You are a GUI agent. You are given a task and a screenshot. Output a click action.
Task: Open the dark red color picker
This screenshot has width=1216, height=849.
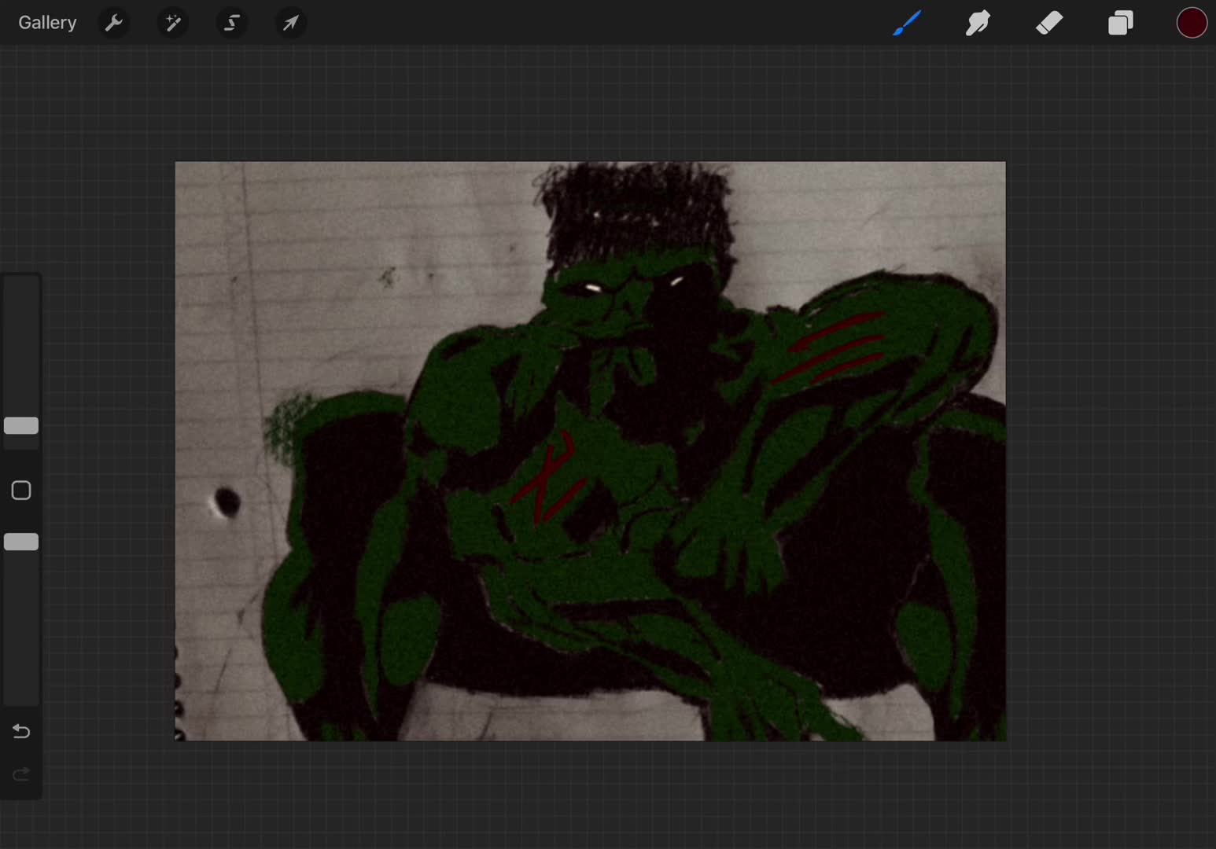1192,23
